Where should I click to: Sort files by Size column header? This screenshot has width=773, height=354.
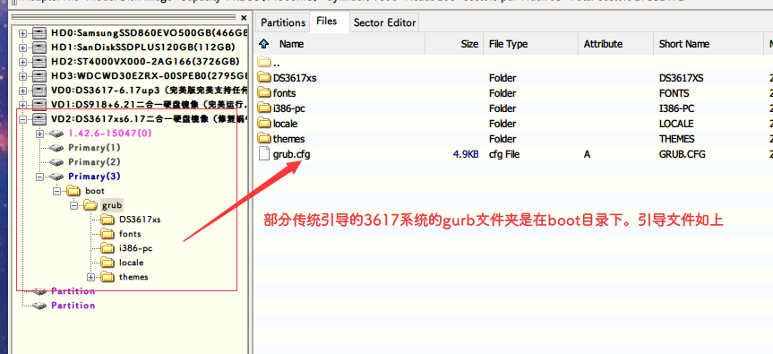pyautogui.click(x=454, y=44)
